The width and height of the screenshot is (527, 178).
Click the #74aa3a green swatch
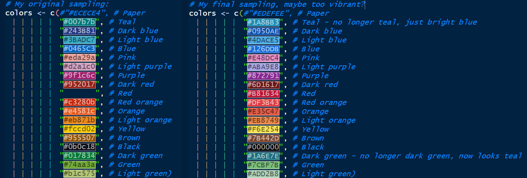(x=79, y=164)
